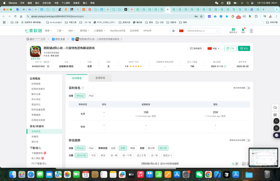Viewport: 280px width, 181px height.
Task: Open 评分评论 in the left sidebar
Action: [x=36, y=99]
